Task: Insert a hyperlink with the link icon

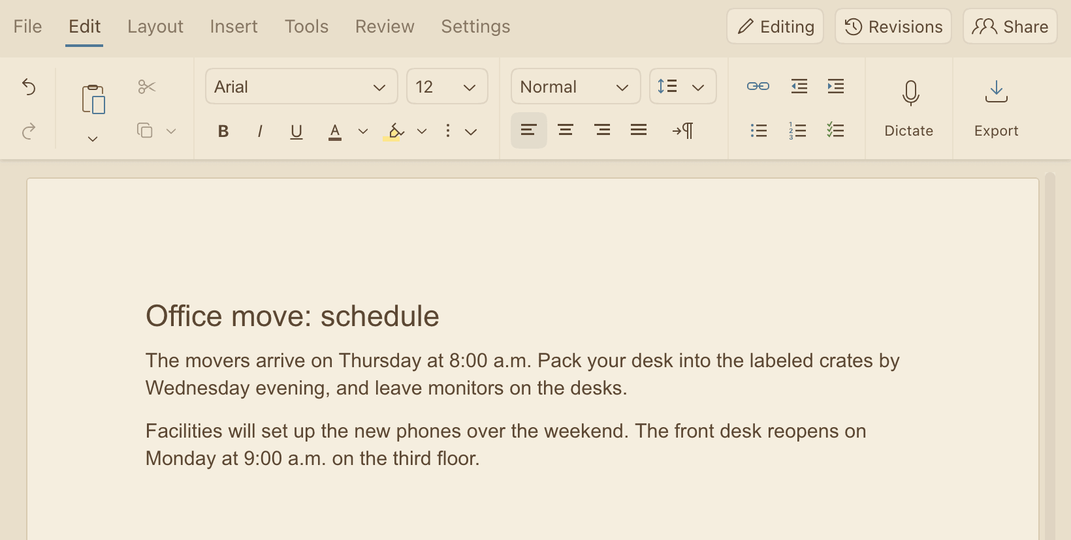Action: [x=758, y=86]
